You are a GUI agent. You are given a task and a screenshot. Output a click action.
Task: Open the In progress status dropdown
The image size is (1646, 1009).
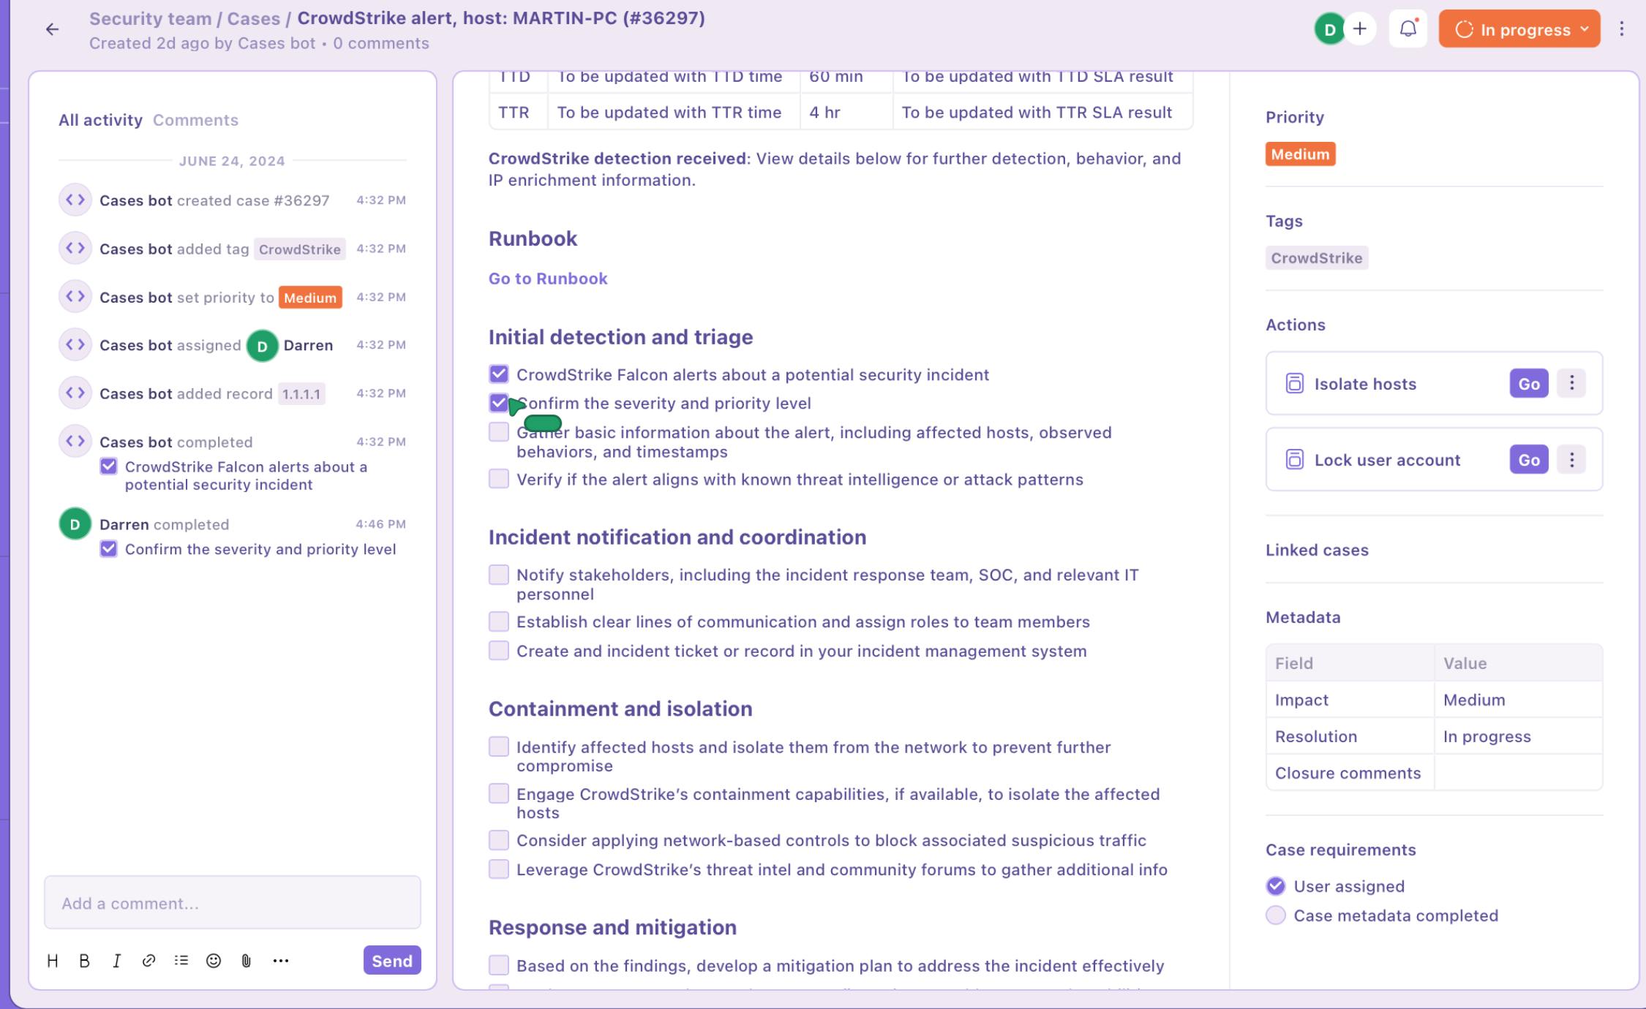[x=1519, y=29]
